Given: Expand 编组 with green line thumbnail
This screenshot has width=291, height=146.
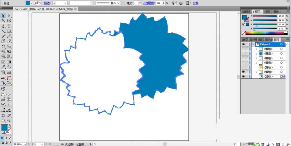Looking at the screenshot, I should point(256,49).
